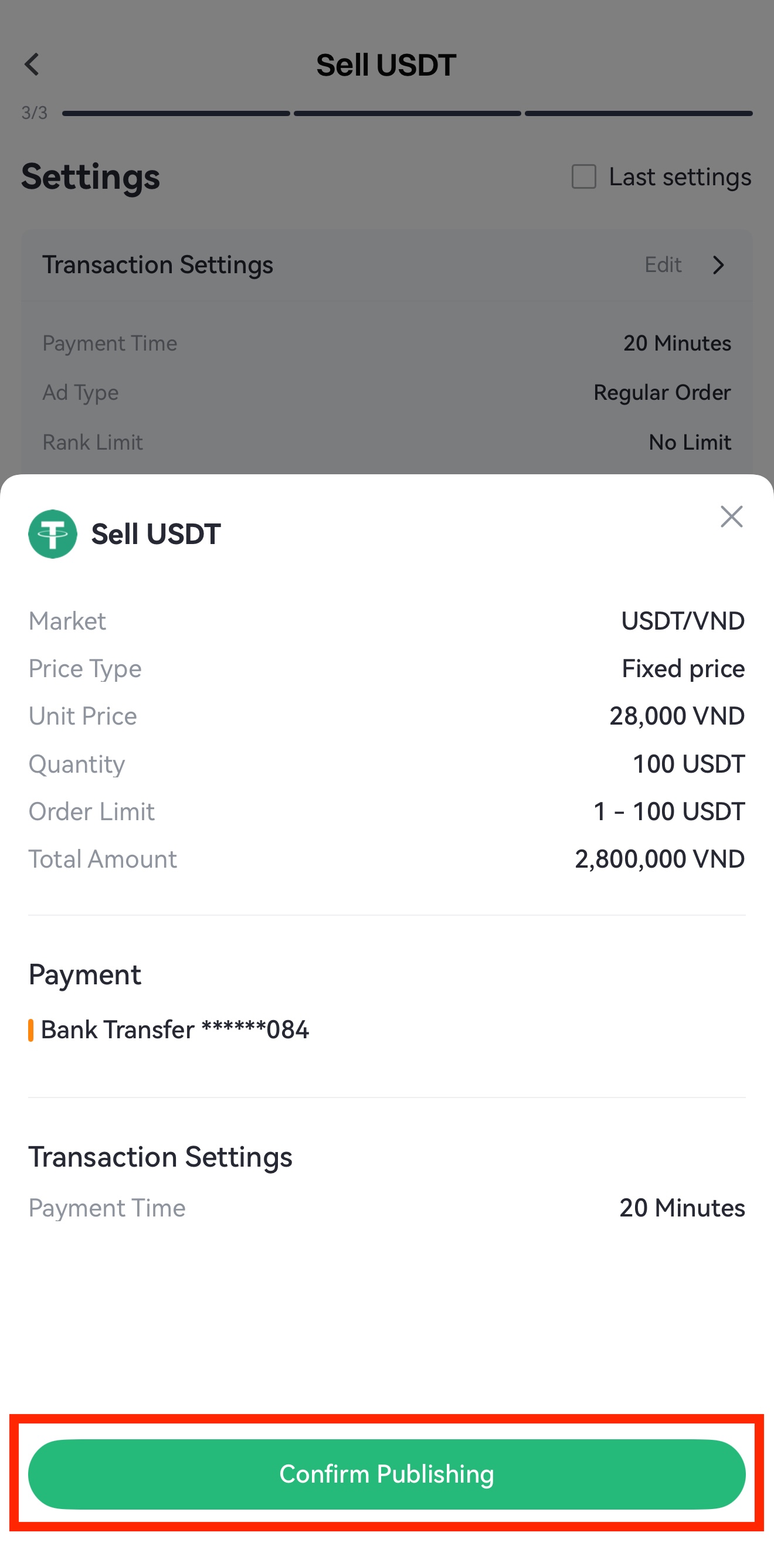
Task: Tap the Ad Type Regular Order row
Action: click(x=386, y=392)
